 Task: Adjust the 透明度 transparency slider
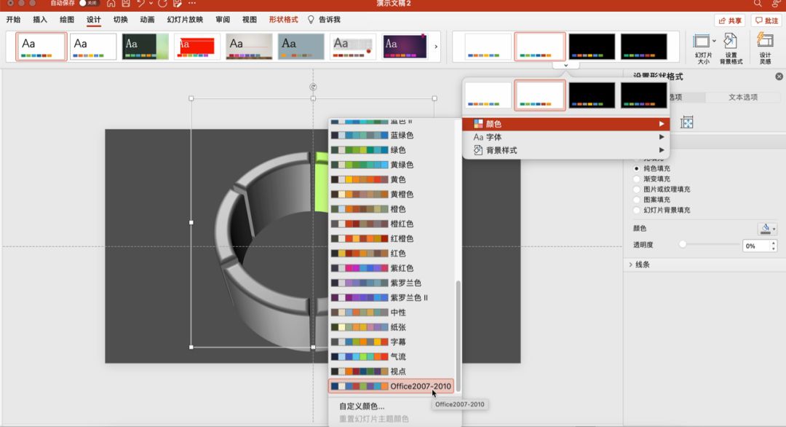(682, 244)
